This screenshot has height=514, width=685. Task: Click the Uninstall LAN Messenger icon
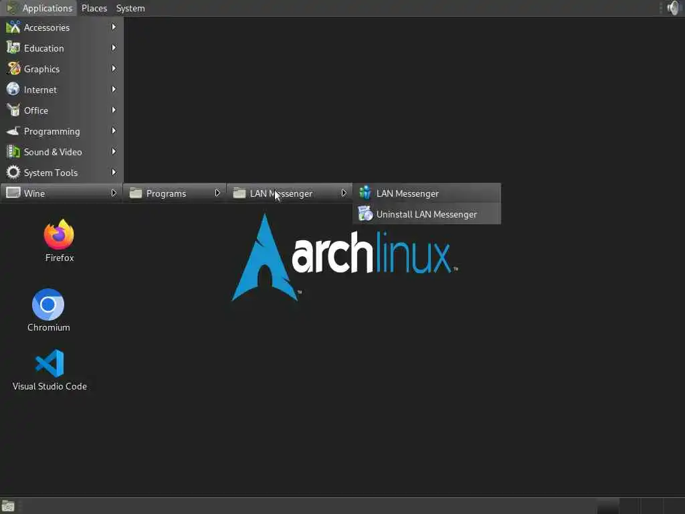(365, 214)
